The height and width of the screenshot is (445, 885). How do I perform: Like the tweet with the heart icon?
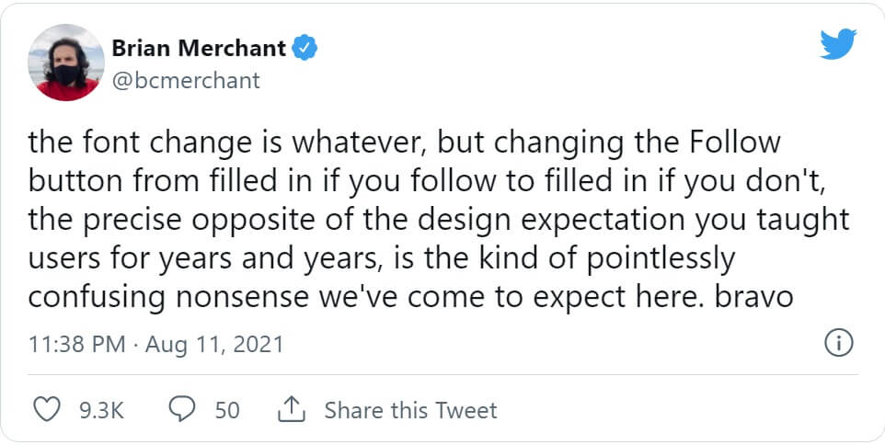tap(46, 409)
